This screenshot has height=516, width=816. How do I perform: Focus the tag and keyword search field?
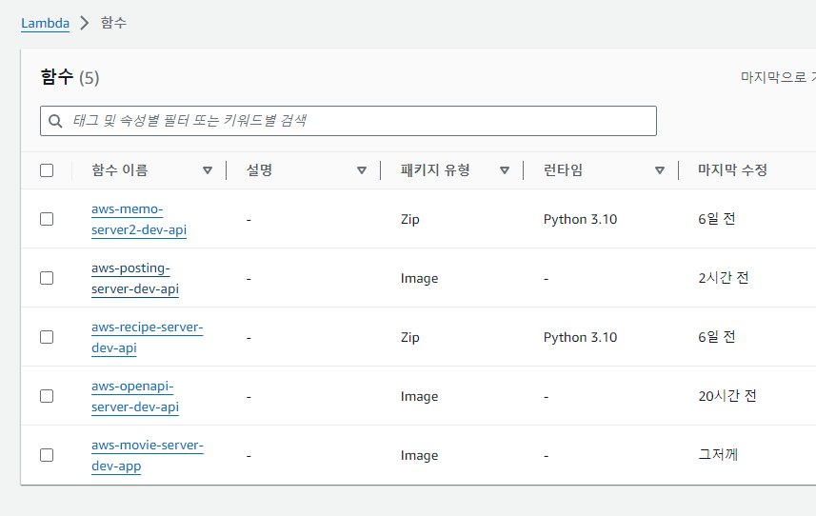(x=348, y=121)
